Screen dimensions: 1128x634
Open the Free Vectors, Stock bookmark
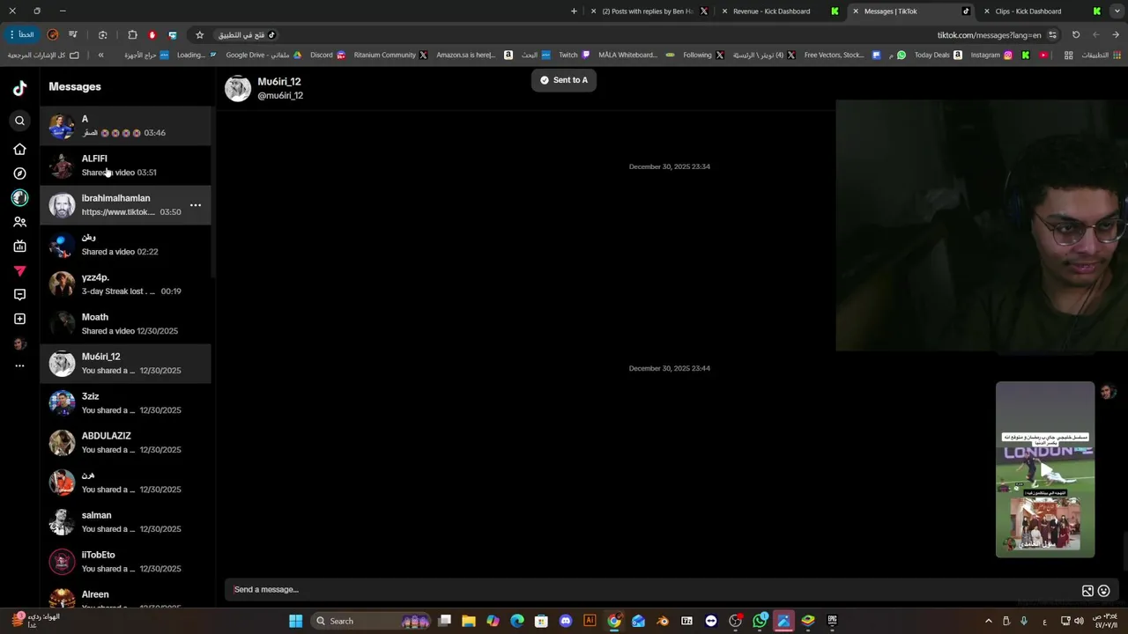point(842,55)
